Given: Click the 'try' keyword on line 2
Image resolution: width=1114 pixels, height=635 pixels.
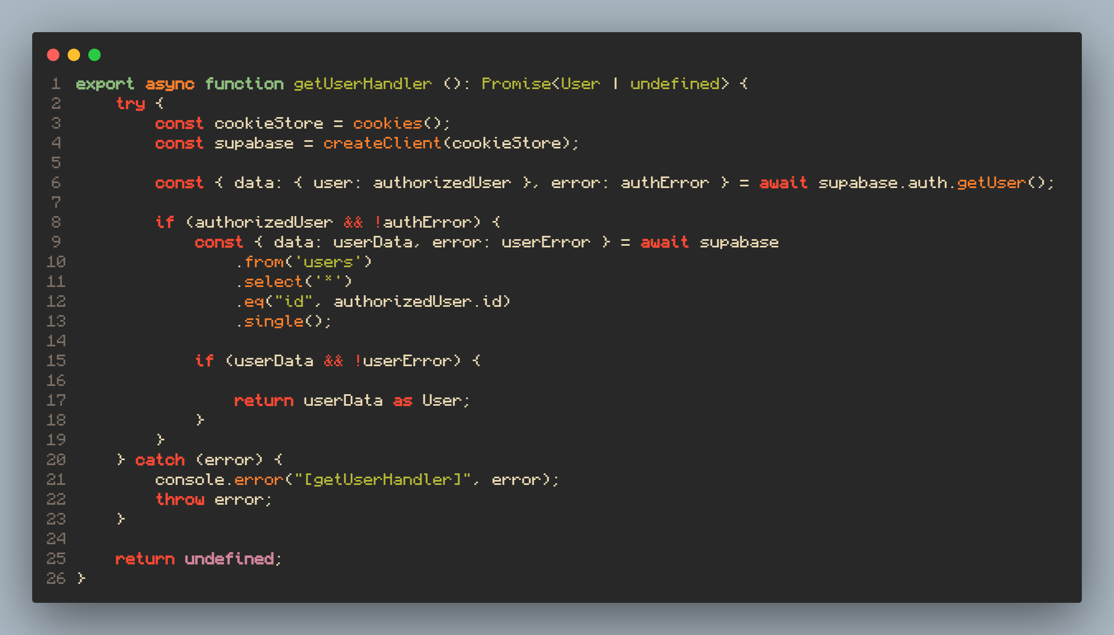Looking at the screenshot, I should tap(130, 103).
